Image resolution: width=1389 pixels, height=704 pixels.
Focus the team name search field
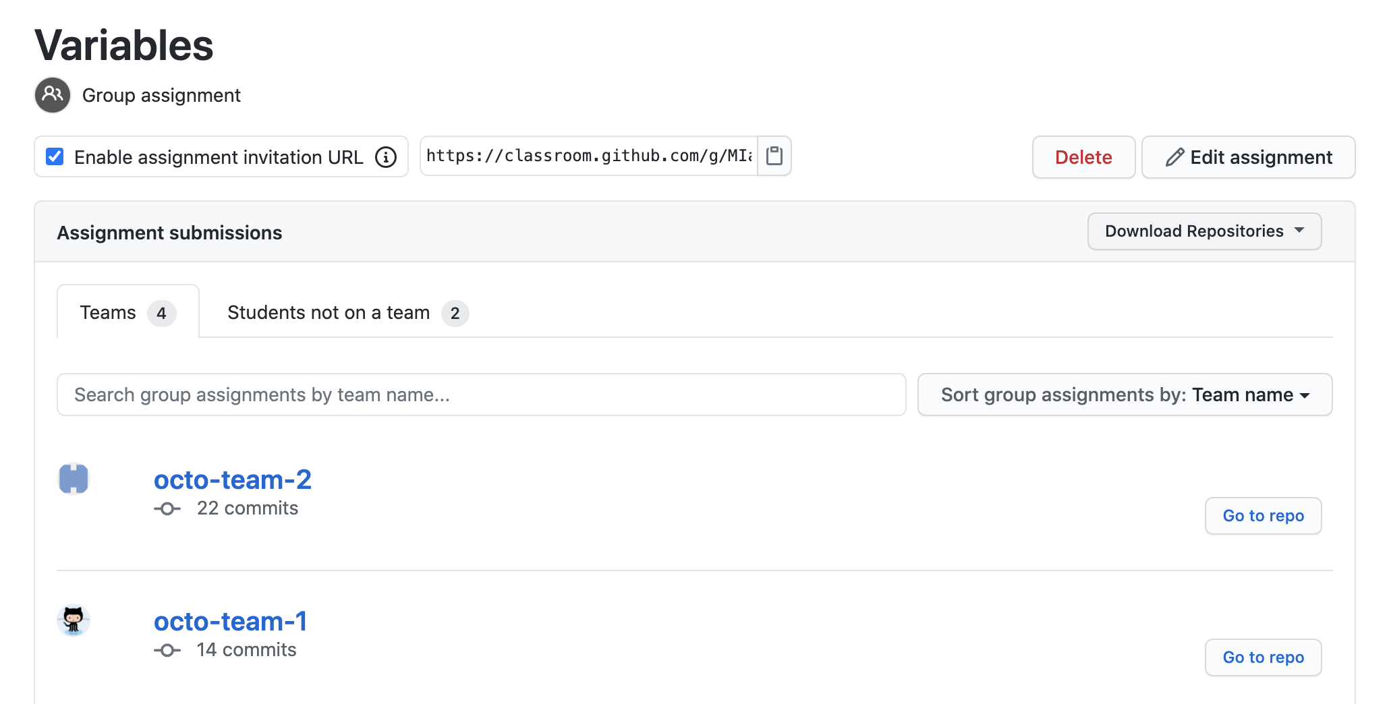click(x=482, y=394)
